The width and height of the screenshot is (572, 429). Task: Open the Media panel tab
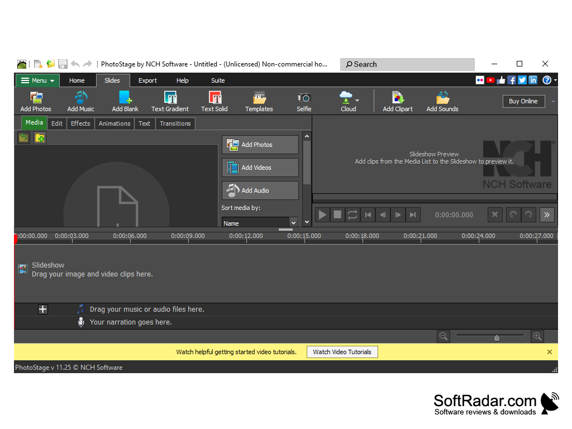point(34,123)
